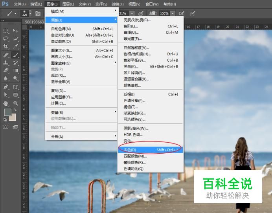Choose 反相(I) invert command
Screen dimensions: 272x213
(151, 94)
